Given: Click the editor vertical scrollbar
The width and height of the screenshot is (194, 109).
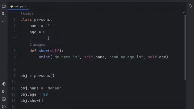Looking at the screenshot, I should [x=185, y=48].
